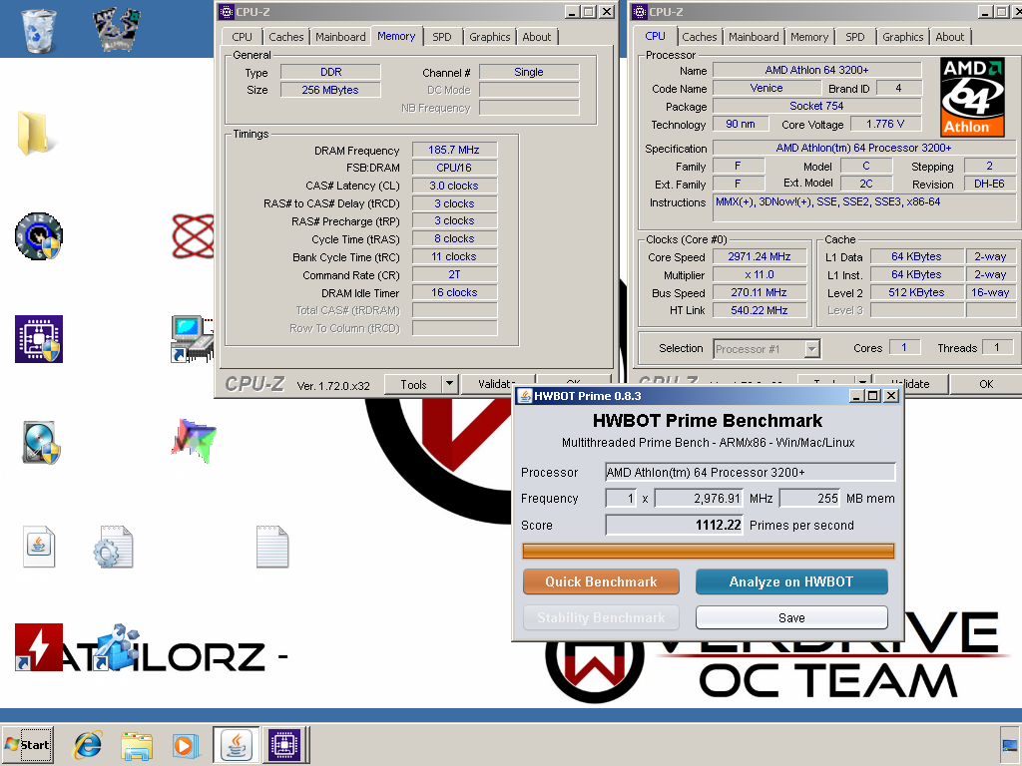Click Analyze on HWBOT button

pos(791,581)
